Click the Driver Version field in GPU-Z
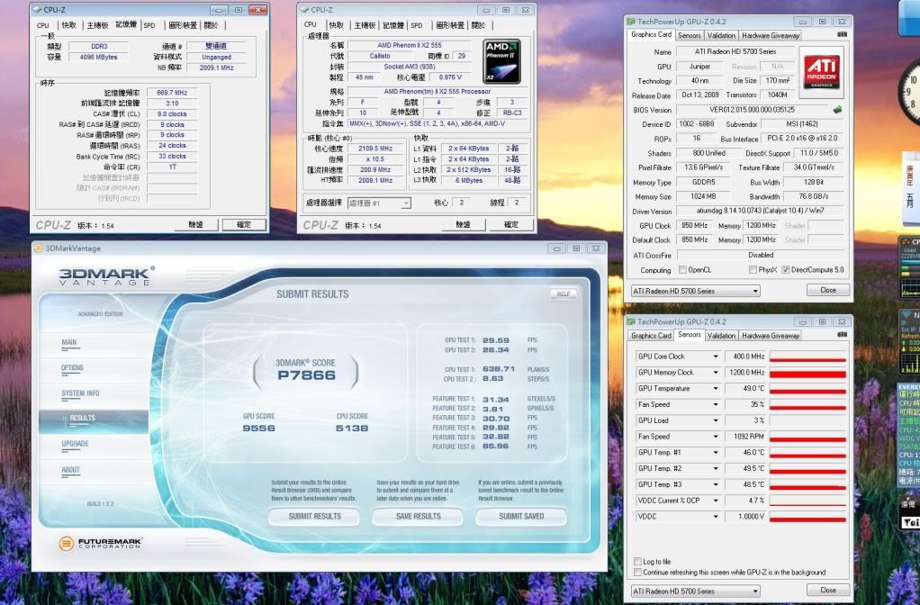 click(761, 211)
